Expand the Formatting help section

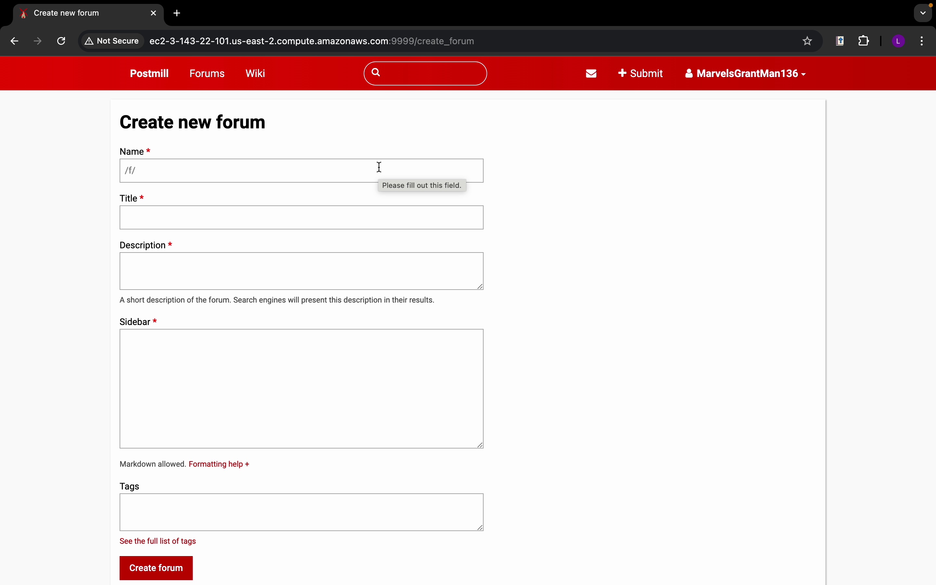pos(219,464)
